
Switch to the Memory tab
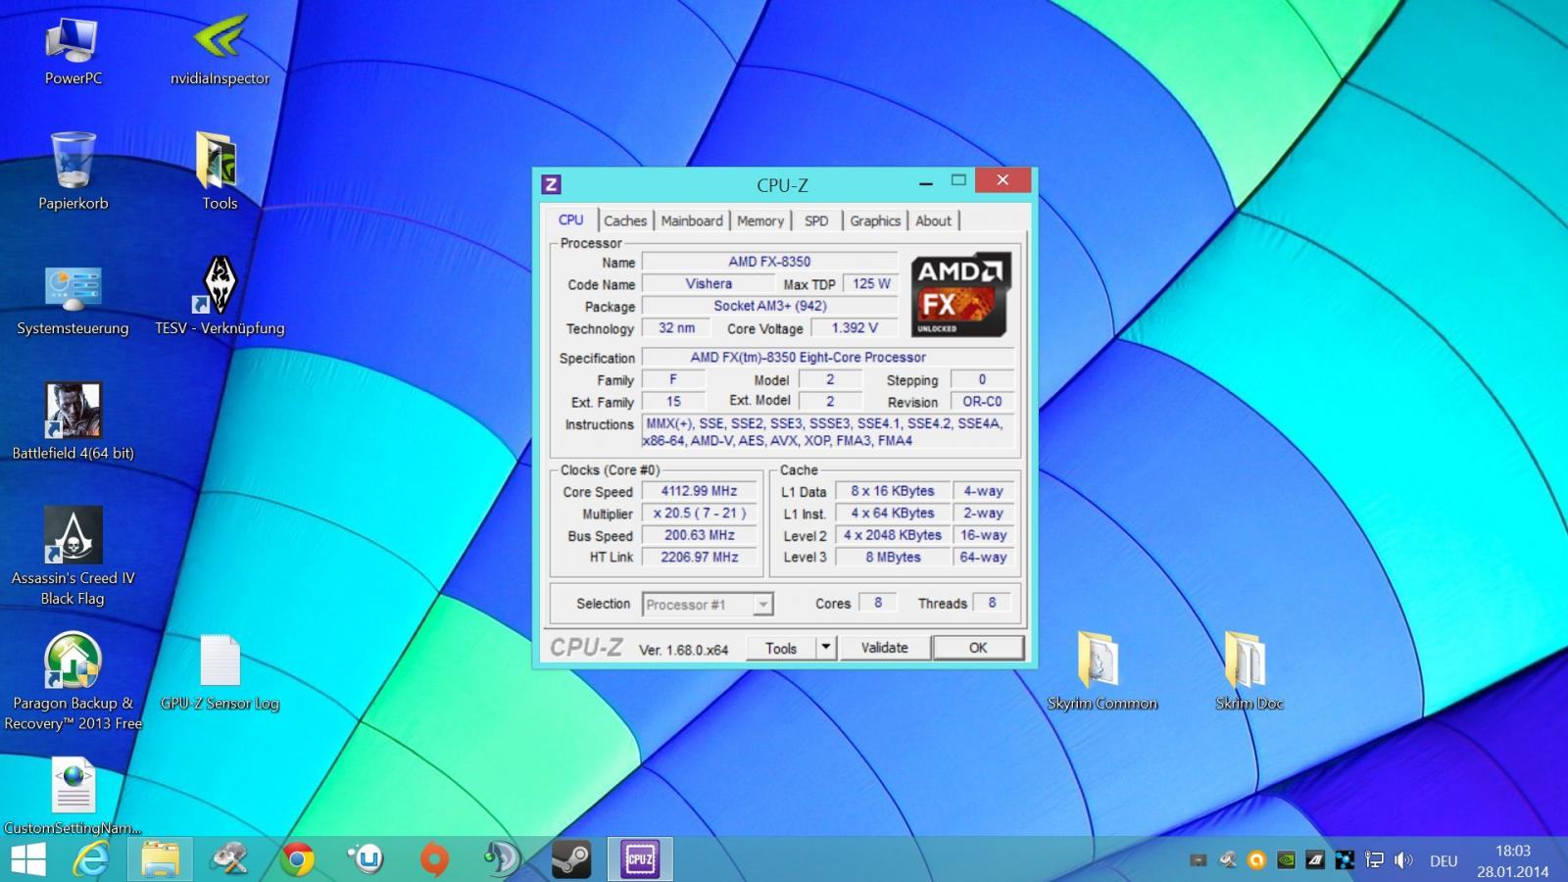coord(760,221)
